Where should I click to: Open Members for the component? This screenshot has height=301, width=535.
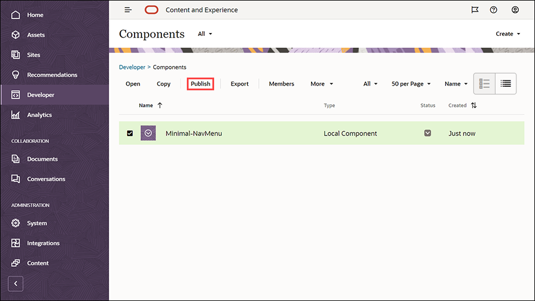pos(281,84)
